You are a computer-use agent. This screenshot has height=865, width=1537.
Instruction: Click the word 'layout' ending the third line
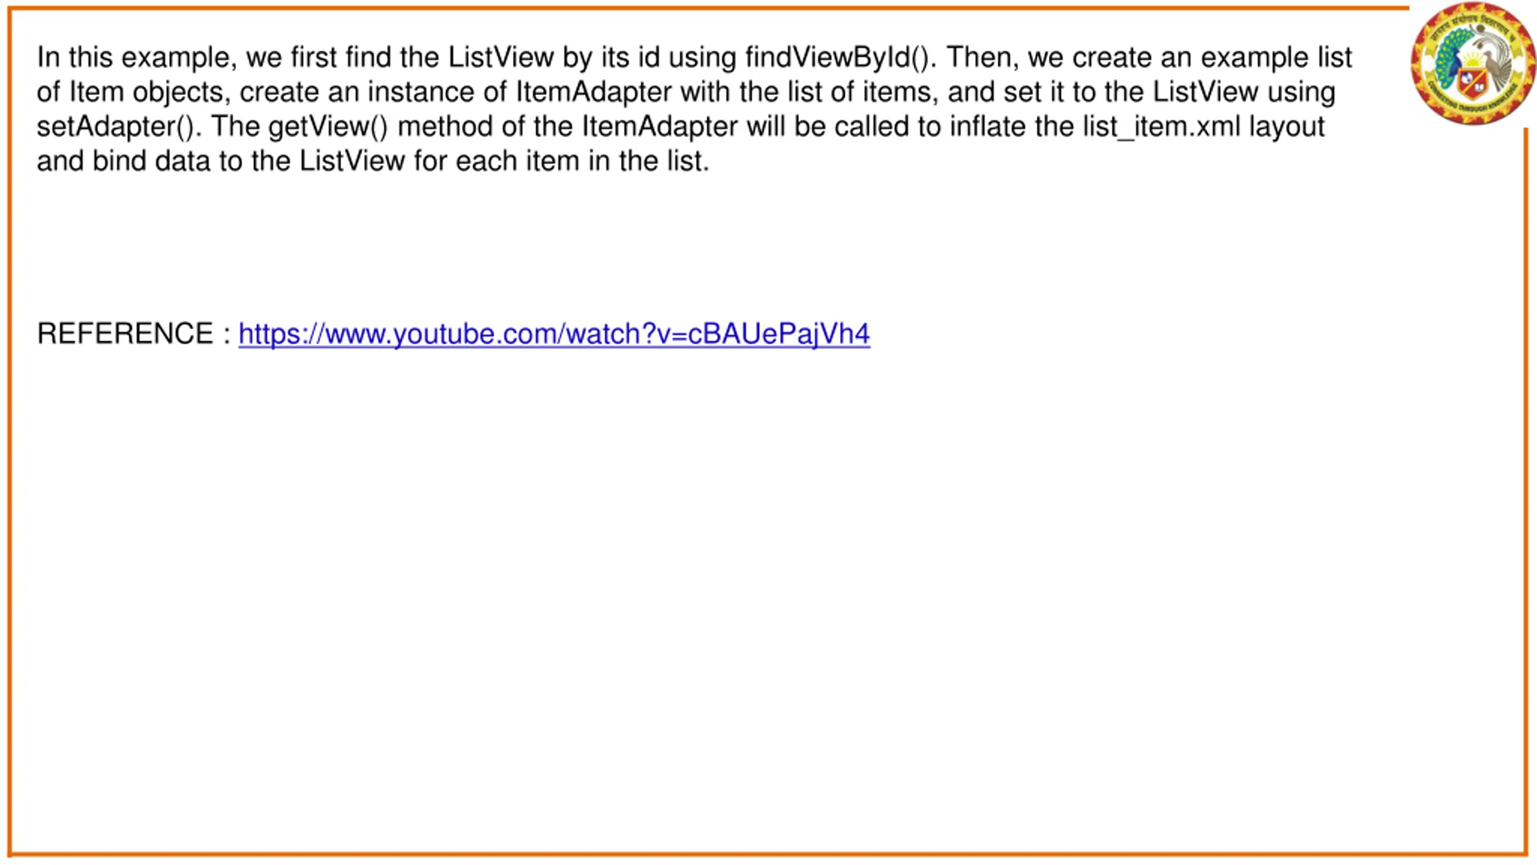click(x=1287, y=127)
